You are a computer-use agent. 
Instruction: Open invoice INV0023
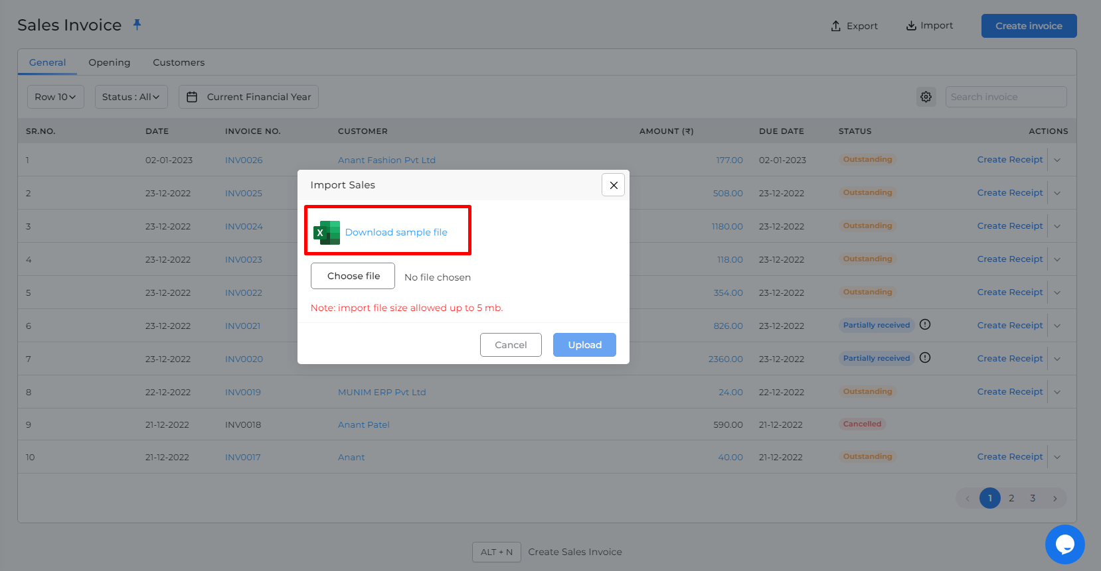click(x=244, y=259)
